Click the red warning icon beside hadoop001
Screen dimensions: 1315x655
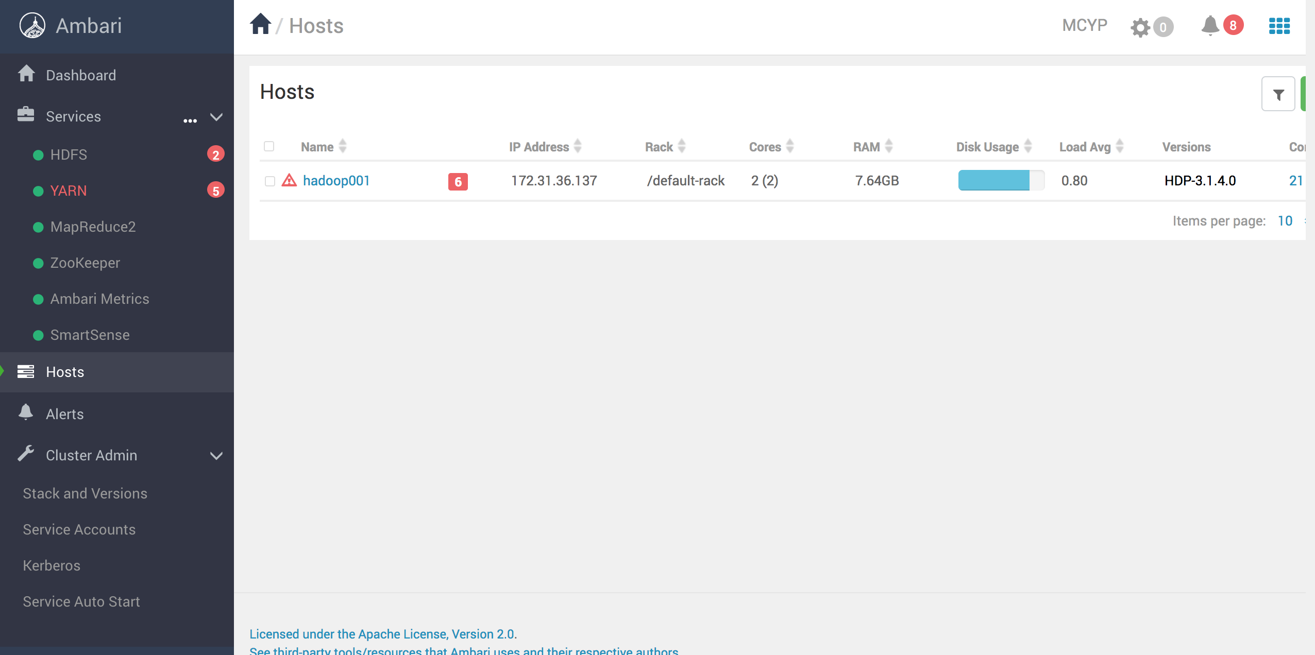coord(289,180)
